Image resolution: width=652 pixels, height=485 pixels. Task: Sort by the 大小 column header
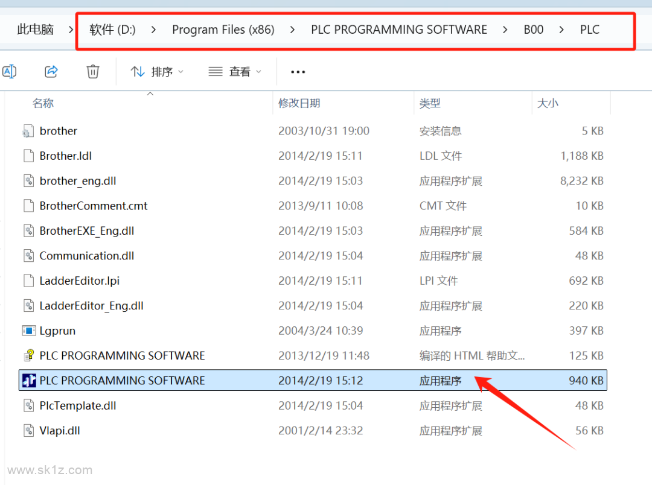pos(548,103)
